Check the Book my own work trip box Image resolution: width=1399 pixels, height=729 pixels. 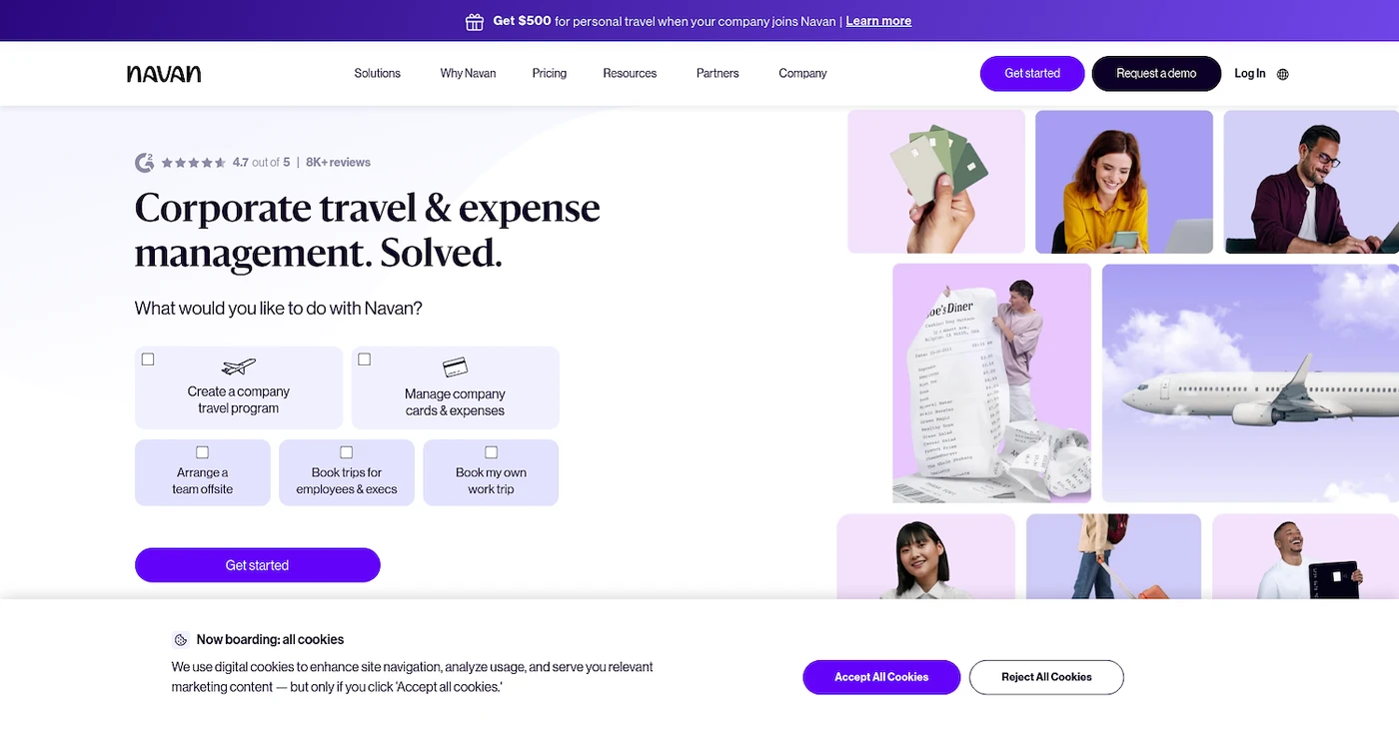tap(492, 452)
